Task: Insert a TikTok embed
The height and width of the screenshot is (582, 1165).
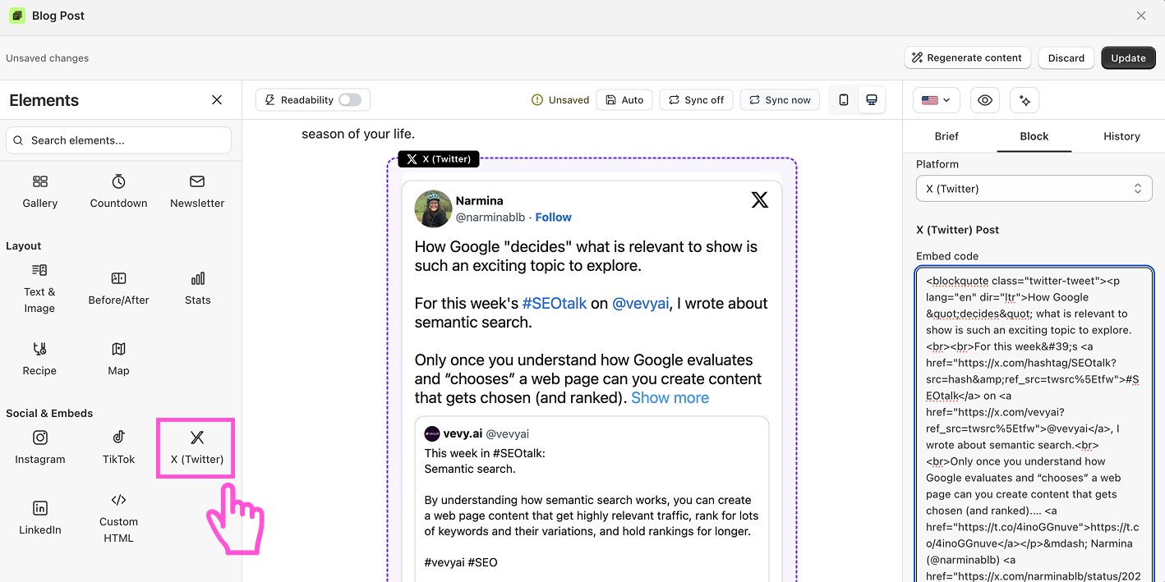Action: point(118,448)
